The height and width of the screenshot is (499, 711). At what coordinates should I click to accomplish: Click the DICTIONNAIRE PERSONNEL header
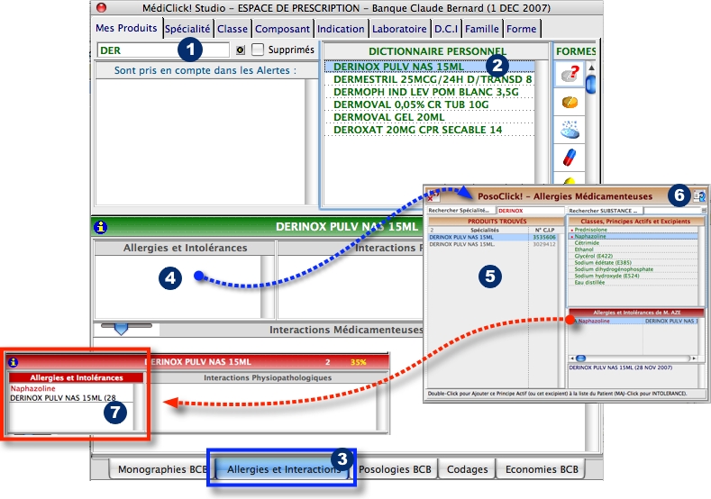[x=437, y=51]
